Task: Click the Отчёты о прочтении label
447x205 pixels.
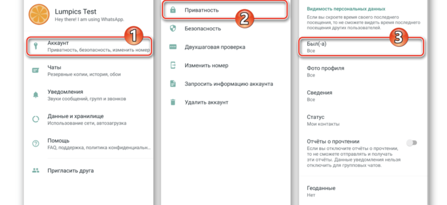Action: click(x=333, y=141)
